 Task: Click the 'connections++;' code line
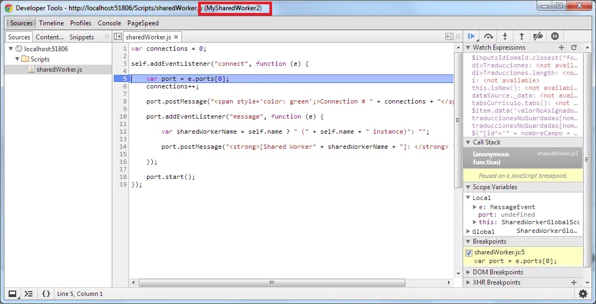tap(173, 86)
